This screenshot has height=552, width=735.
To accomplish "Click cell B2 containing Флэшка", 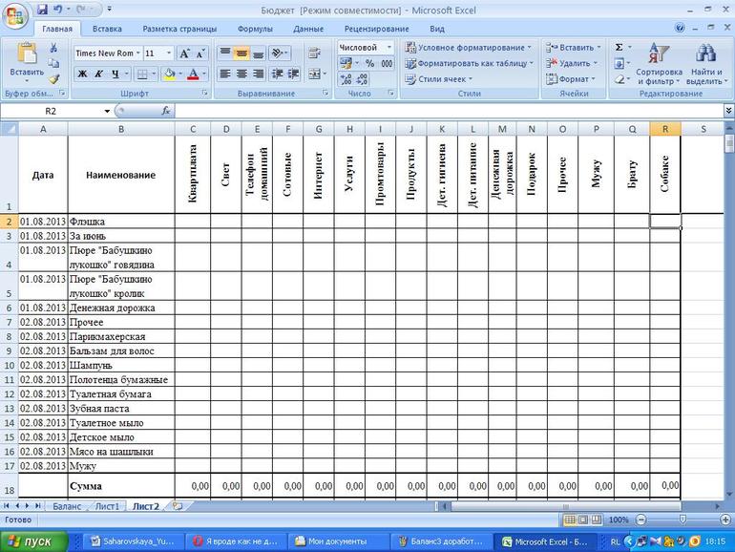I will [x=120, y=222].
